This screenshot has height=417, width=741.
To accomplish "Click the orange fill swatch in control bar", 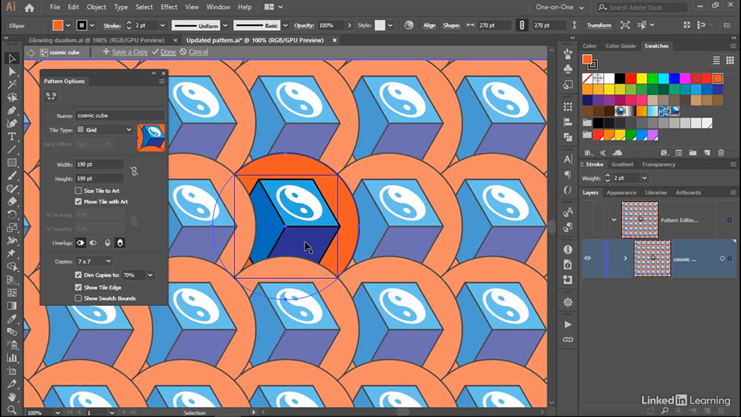I will pos(57,25).
